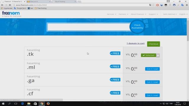Viewport: 189px width, 106px height.
Task: Open Windows Store from taskbar
Action: tap(35, 104)
